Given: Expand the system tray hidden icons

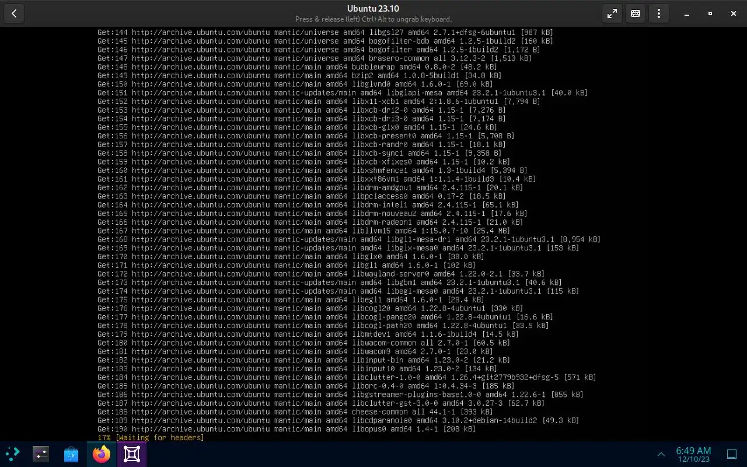Looking at the screenshot, I should pos(661,454).
